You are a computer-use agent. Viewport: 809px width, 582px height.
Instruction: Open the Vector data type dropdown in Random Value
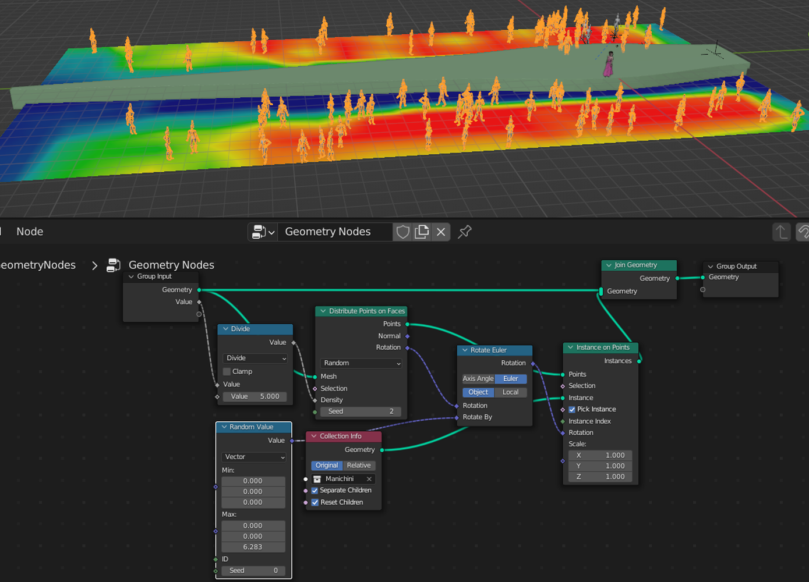[253, 457]
